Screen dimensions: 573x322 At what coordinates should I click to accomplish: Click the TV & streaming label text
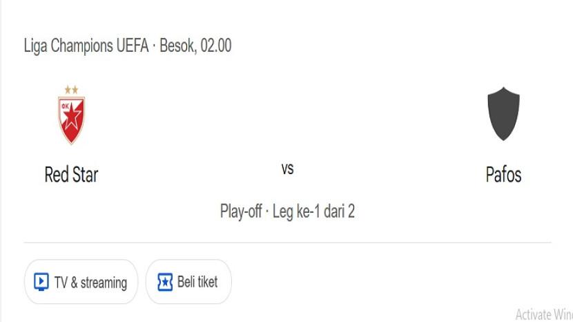(x=90, y=282)
